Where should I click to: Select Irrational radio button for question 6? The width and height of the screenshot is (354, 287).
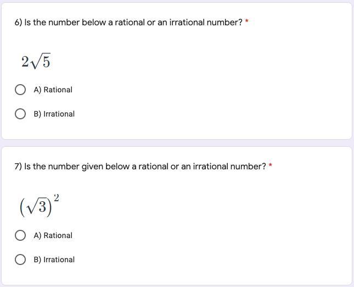pyautogui.click(x=20, y=114)
